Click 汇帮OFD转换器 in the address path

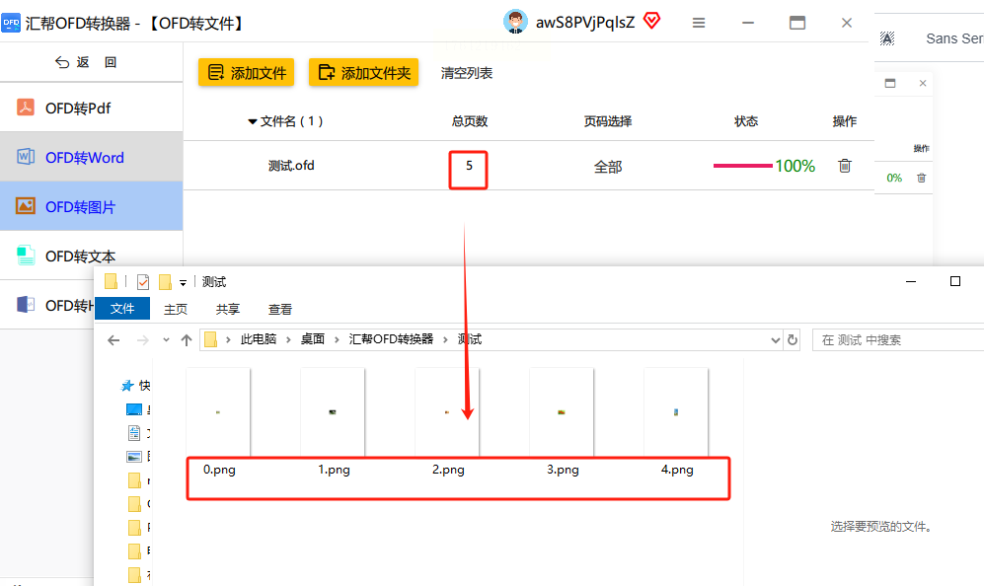coord(391,339)
